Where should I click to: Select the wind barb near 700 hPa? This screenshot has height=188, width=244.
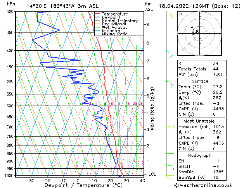(x=170, y=127)
